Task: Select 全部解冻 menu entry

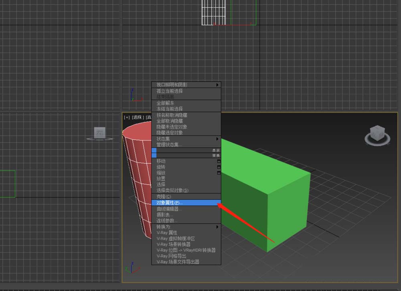Action: [186, 103]
